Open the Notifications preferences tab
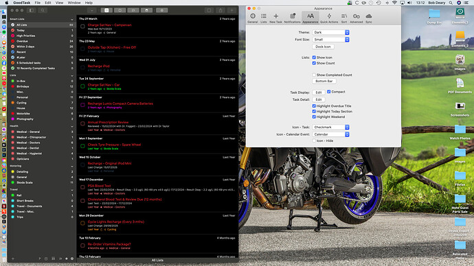Image resolution: width=474 pixels, height=266 pixels. pos(292,18)
